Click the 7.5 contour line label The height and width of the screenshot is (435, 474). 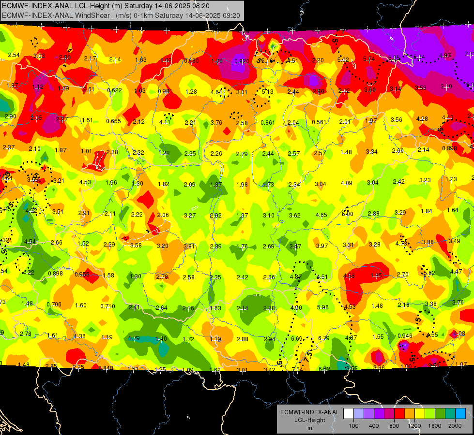click(x=308, y=356)
